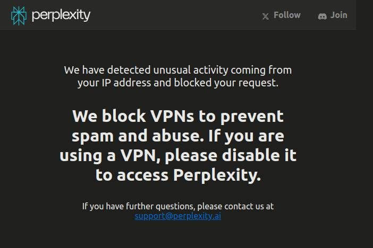Click the words 'IP address' in the message
Viewport: 373px width, 248px height.
126,83
